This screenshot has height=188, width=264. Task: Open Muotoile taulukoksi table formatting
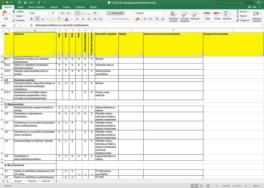(x=185, y=16)
